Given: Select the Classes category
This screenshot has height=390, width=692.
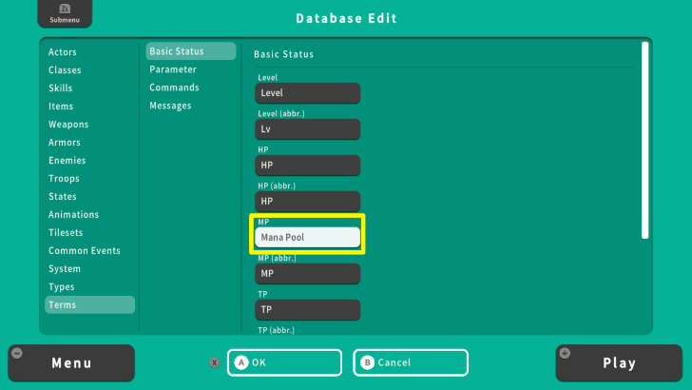Looking at the screenshot, I should click(x=65, y=70).
